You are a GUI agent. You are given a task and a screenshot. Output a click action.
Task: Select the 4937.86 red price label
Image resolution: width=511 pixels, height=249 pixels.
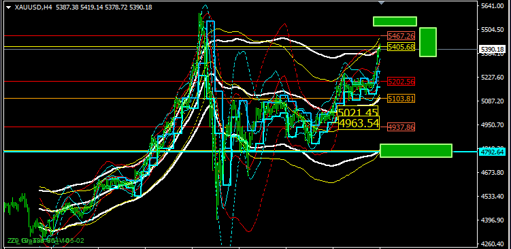pos(401,127)
